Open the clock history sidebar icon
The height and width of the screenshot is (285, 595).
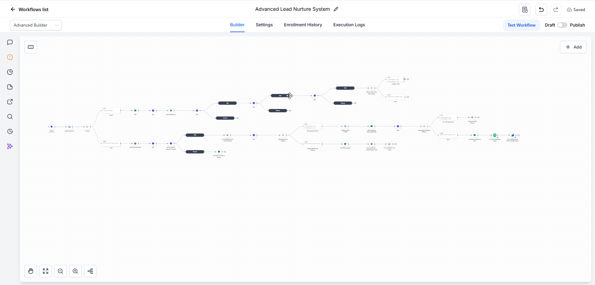click(x=10, y=131)
